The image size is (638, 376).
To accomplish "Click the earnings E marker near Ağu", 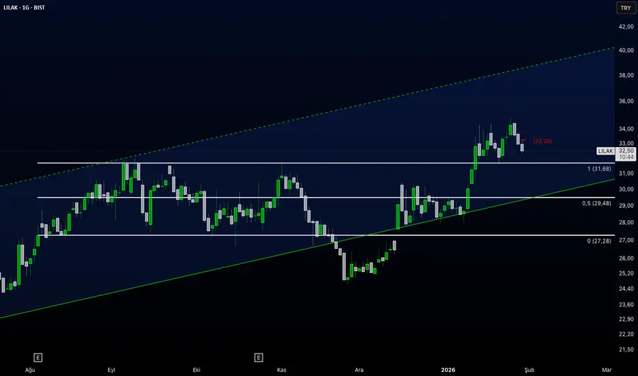I will point(38,358).
